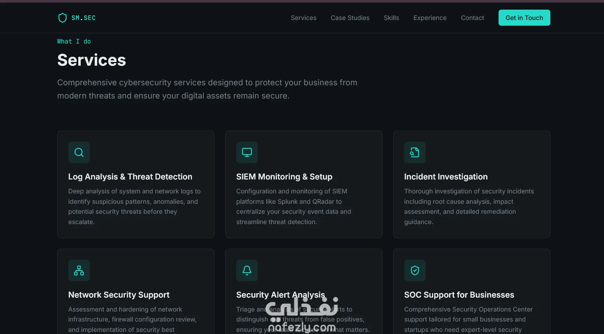Navigate to Experience section
This screenshot has width=604, height=334.
pyautogui.click(x=430, y=18)
